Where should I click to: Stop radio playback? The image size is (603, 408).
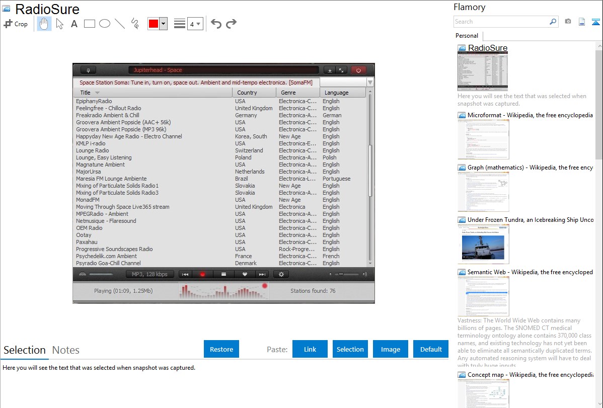(223, 275)
